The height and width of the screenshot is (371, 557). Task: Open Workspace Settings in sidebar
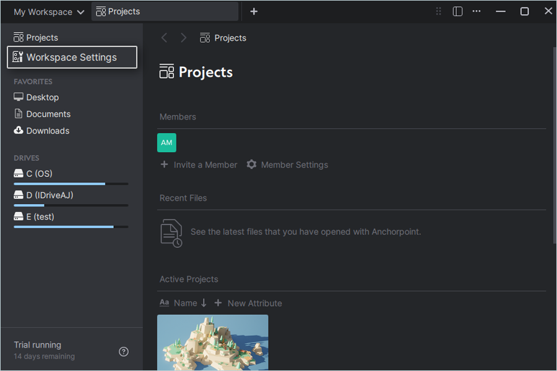pos(72,57)
